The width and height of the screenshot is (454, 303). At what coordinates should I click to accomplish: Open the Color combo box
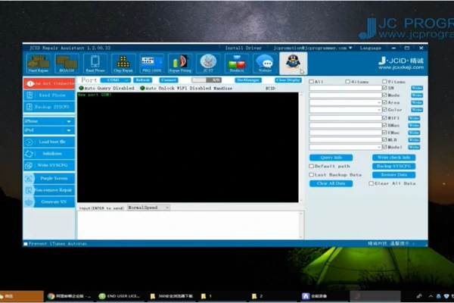pos(346,110)
